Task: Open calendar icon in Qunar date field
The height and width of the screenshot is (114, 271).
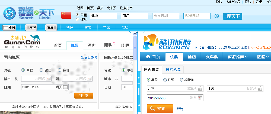Action: (x=66, y=87)
